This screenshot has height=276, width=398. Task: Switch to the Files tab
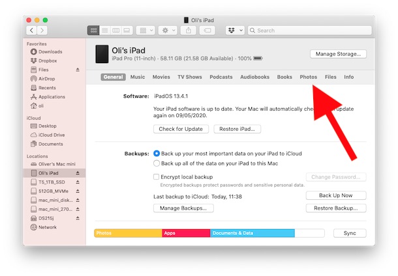coord(331,77)
